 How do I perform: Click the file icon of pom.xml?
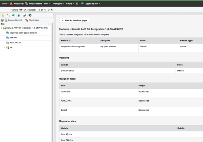tap(8, 38)
